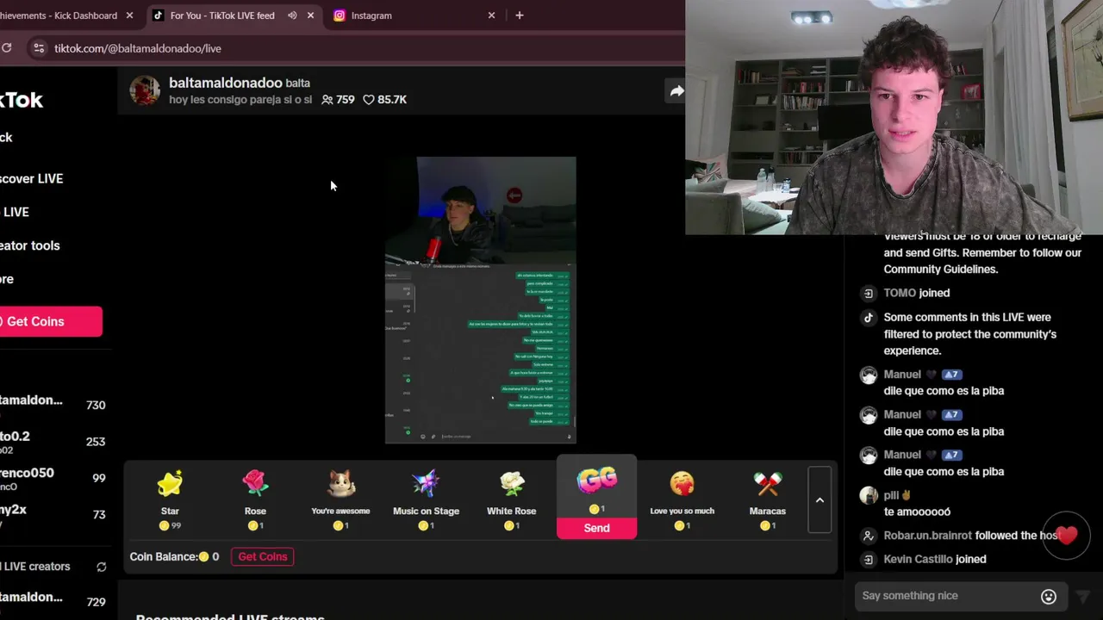Open sidebar creator with 73 viewers
The width and height of the screenshot is (1103, 620).
click(53, 515)
